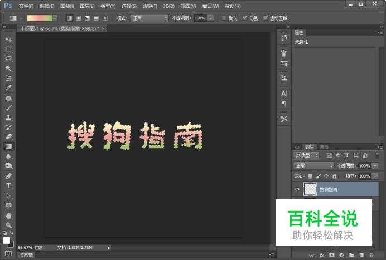Open the layer blend mode 正常 dropdown

click(x=313, y=166)
